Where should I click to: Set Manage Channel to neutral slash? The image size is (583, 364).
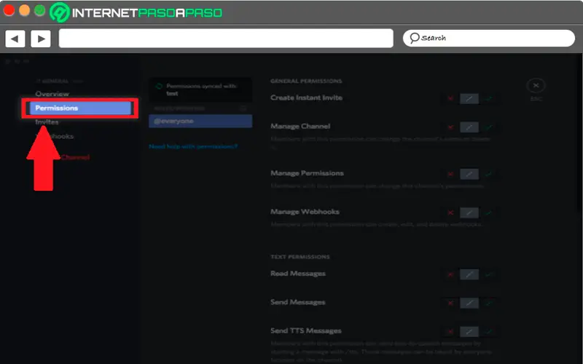pos(469,127)
